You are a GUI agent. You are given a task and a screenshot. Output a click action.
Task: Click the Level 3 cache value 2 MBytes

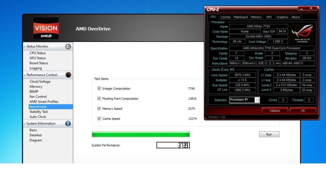tap(286, 90)
